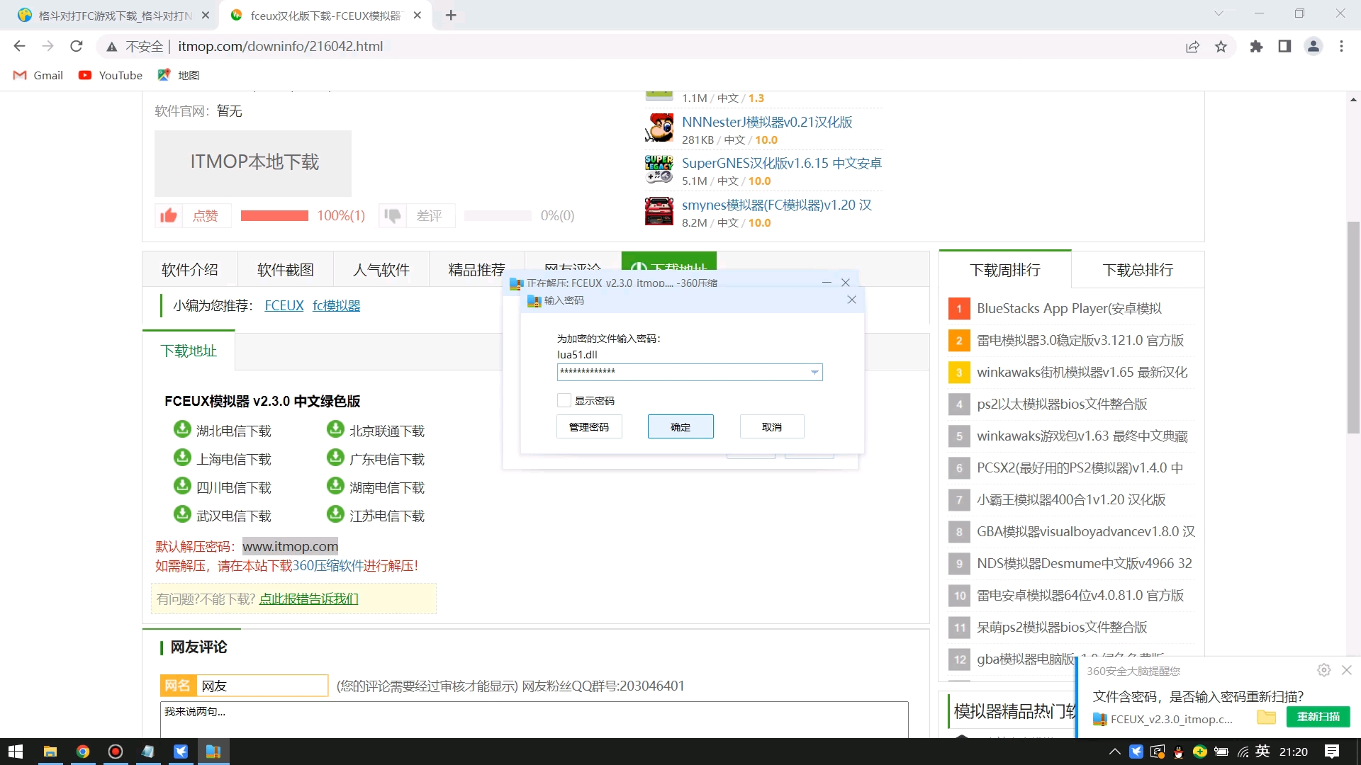Open winkawaks街机模拟器v1.65 ranking entry
The image size is (1361, 765).
(1082, 372)
